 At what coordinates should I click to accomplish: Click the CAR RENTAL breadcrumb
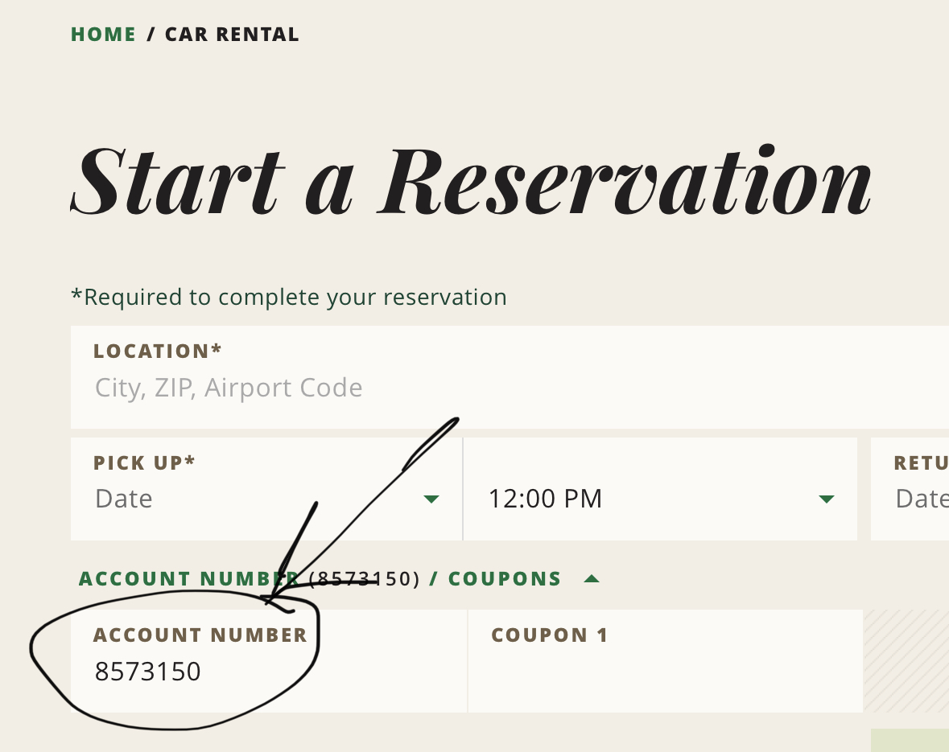[x=232, y=35]
